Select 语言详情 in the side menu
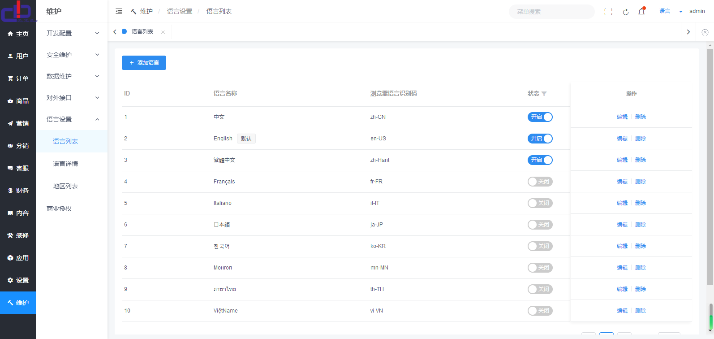714x339 pixels. (x=65, y=164)
